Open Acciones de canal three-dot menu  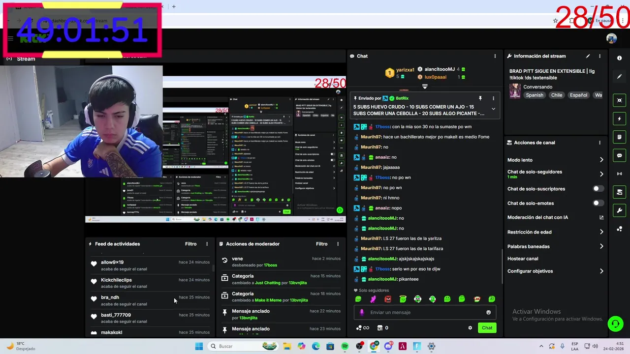point(599,143)
